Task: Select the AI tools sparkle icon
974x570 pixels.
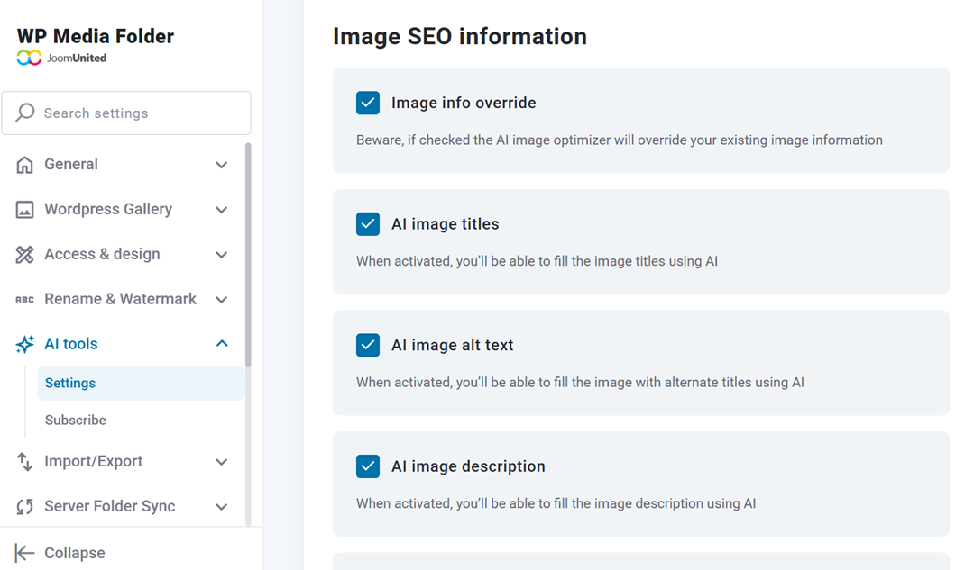Action: 23,344
